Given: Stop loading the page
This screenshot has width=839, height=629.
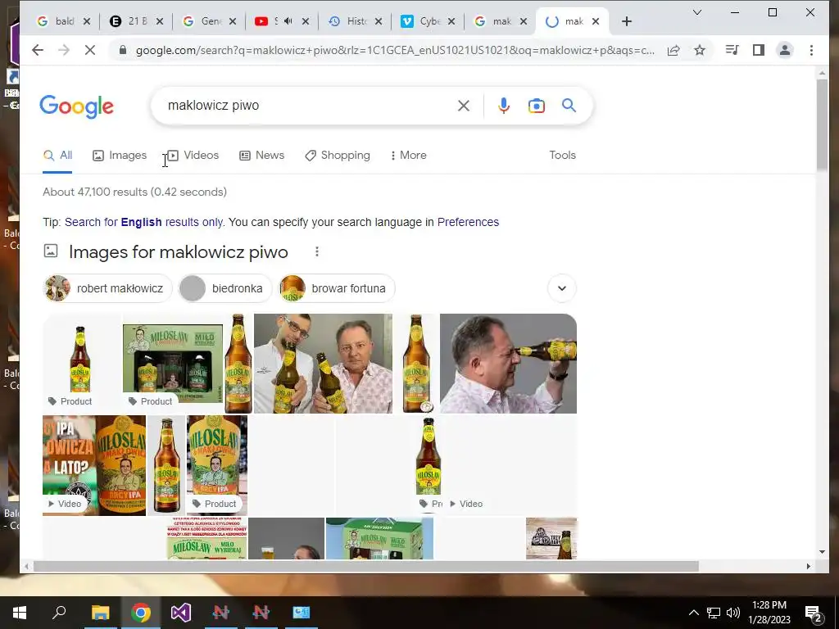Looking at the screenshot, I should click(90, 50).
